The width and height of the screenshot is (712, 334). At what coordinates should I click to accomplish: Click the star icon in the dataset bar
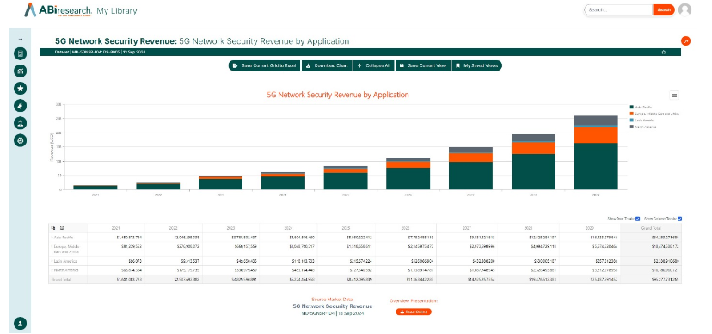(663, 53)
